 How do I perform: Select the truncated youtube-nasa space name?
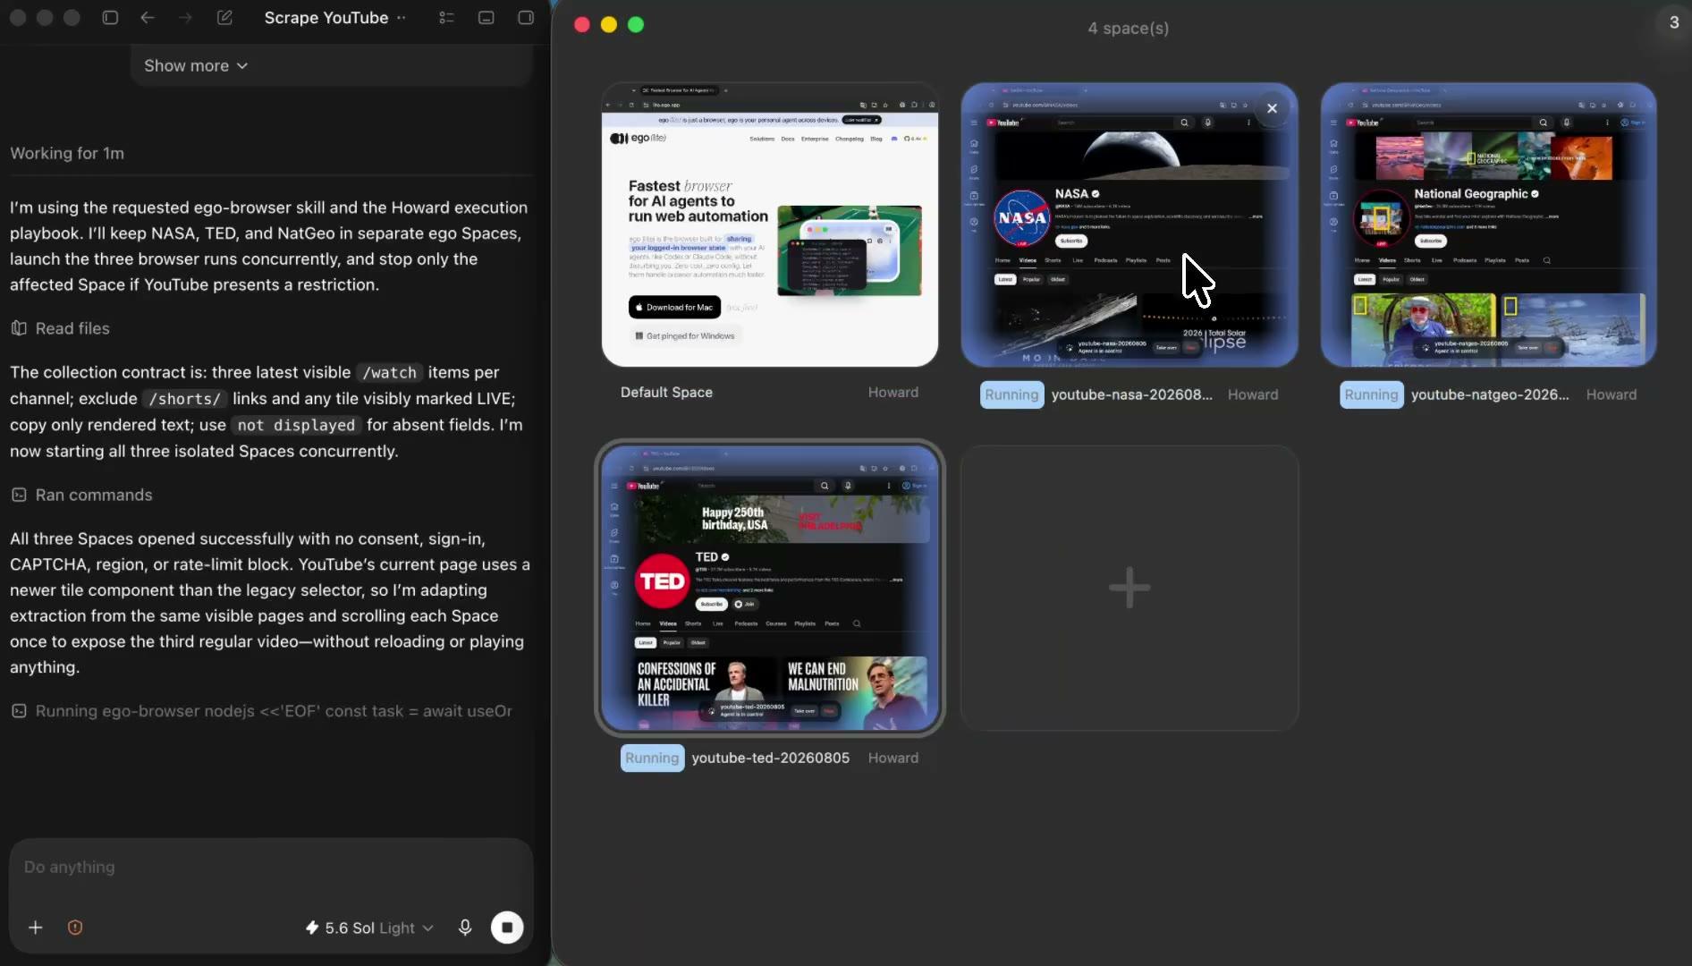(x=1132, y=394)
